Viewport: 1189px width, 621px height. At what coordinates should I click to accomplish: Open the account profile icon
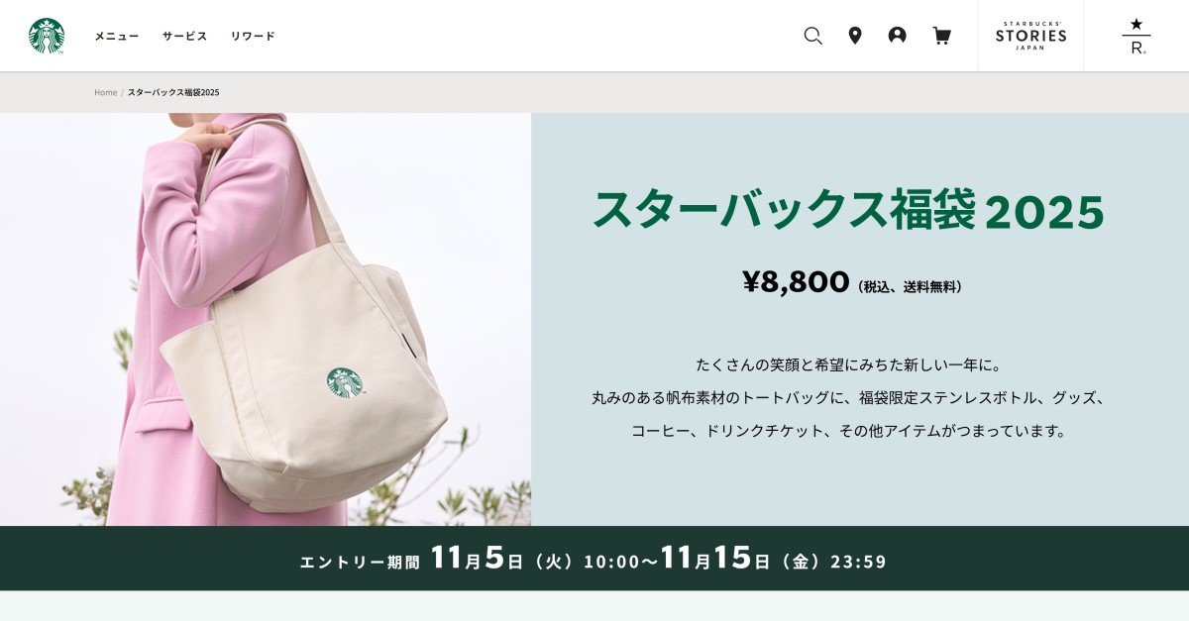(898, 36)
